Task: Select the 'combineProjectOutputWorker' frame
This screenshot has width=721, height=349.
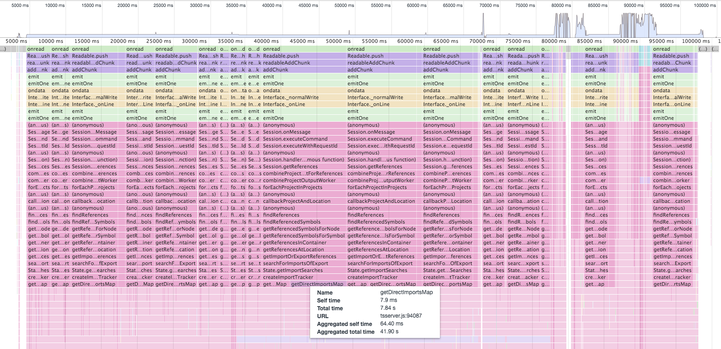Action: pyautogui.click(x=303, y=181)
